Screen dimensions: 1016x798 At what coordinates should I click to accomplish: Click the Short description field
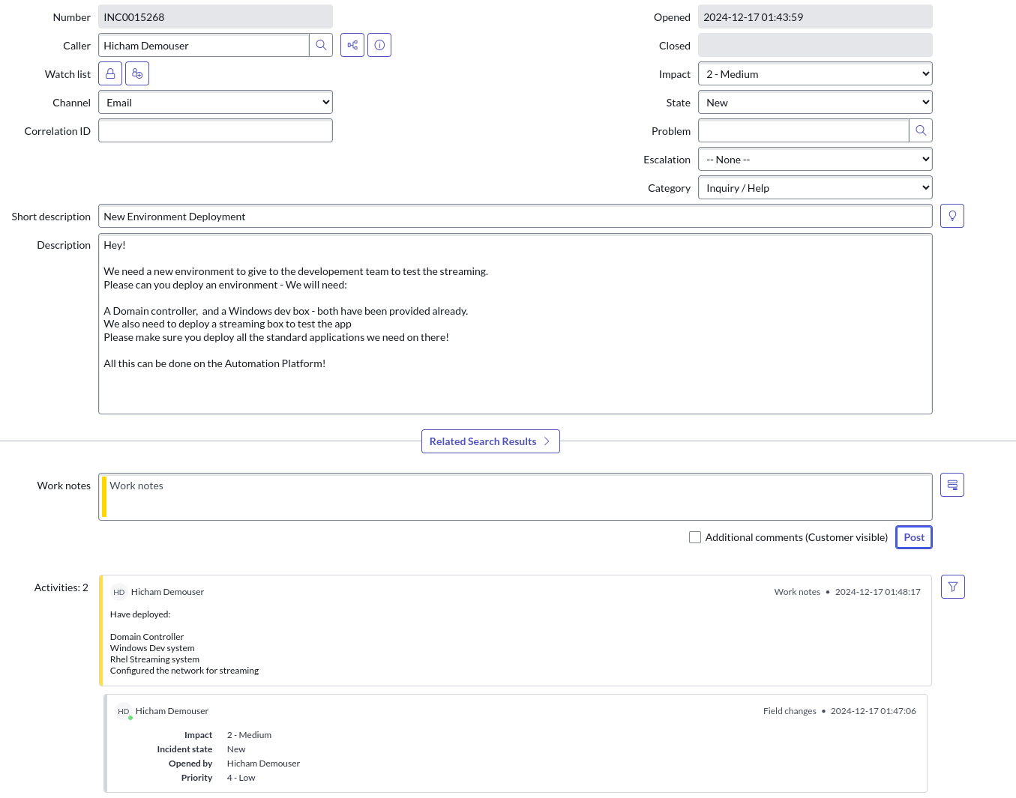(x=515, y=217)
